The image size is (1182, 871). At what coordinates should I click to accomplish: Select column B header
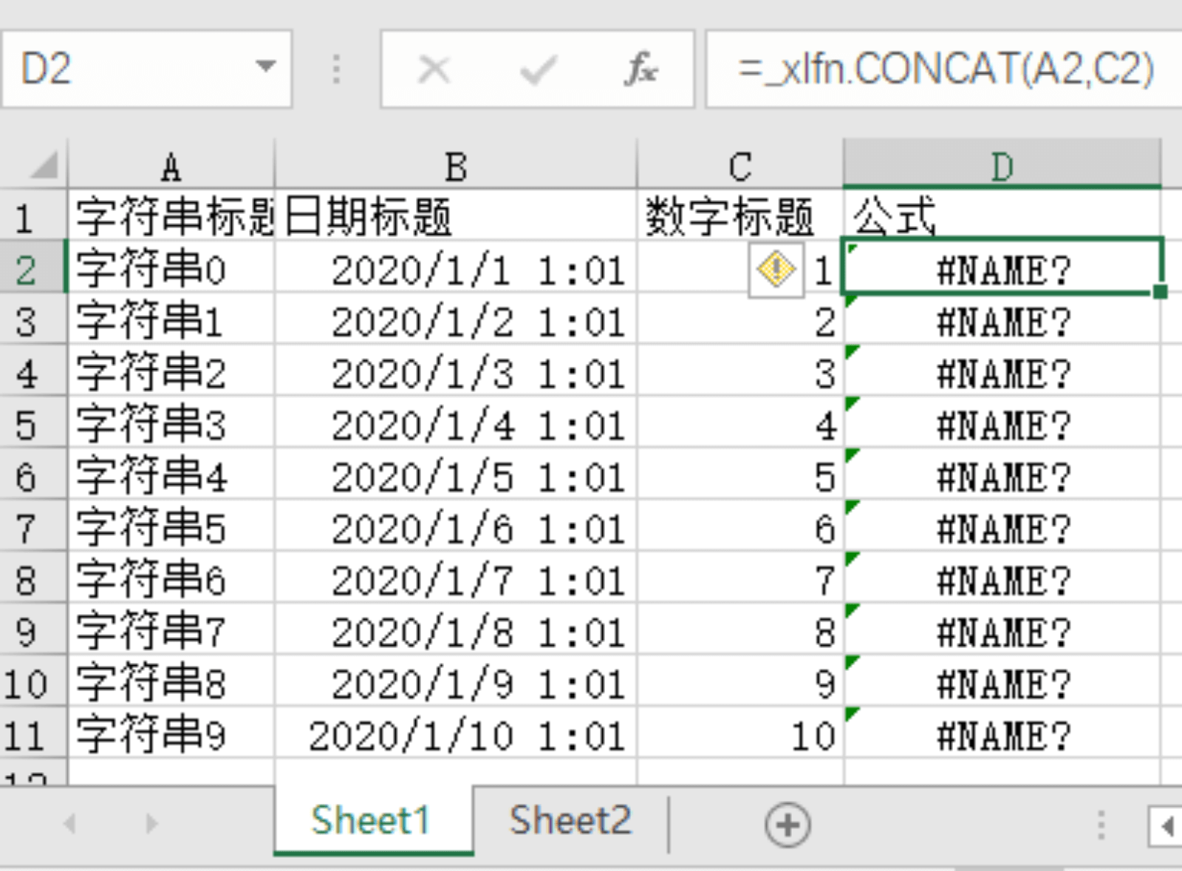[x=455, y=167]
